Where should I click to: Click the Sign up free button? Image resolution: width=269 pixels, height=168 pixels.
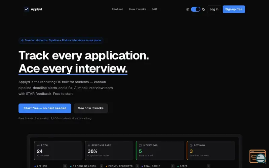pyautogui.click(x=234, y=9)
